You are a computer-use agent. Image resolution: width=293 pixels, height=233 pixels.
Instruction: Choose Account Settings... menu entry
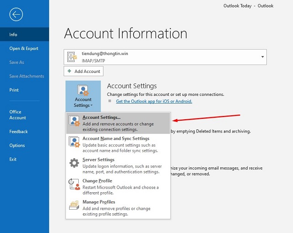(118, 123)
